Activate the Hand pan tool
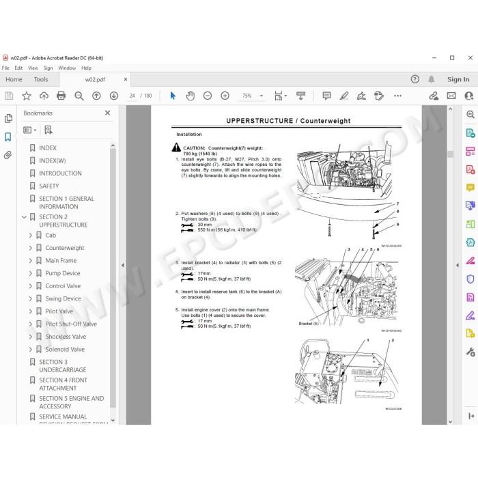 pos(191,96)
